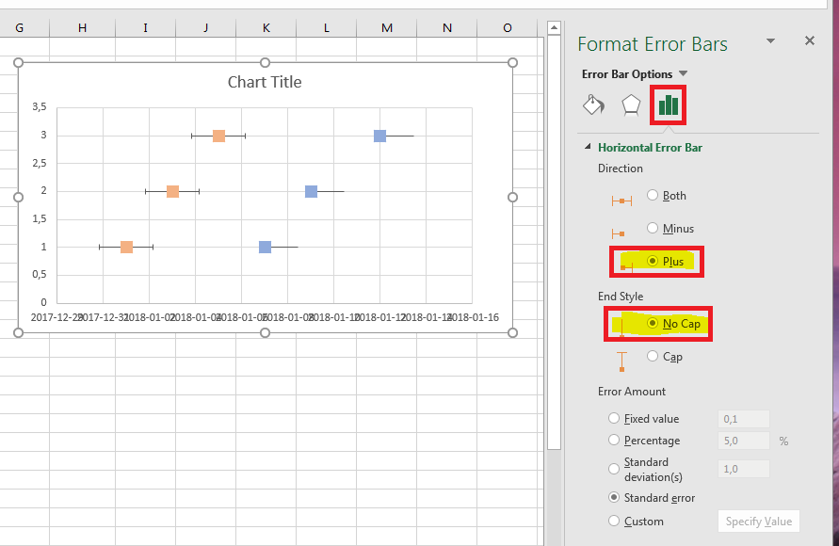Click the blue marker at value 3
Screen dimensions: 839x546
379,136
